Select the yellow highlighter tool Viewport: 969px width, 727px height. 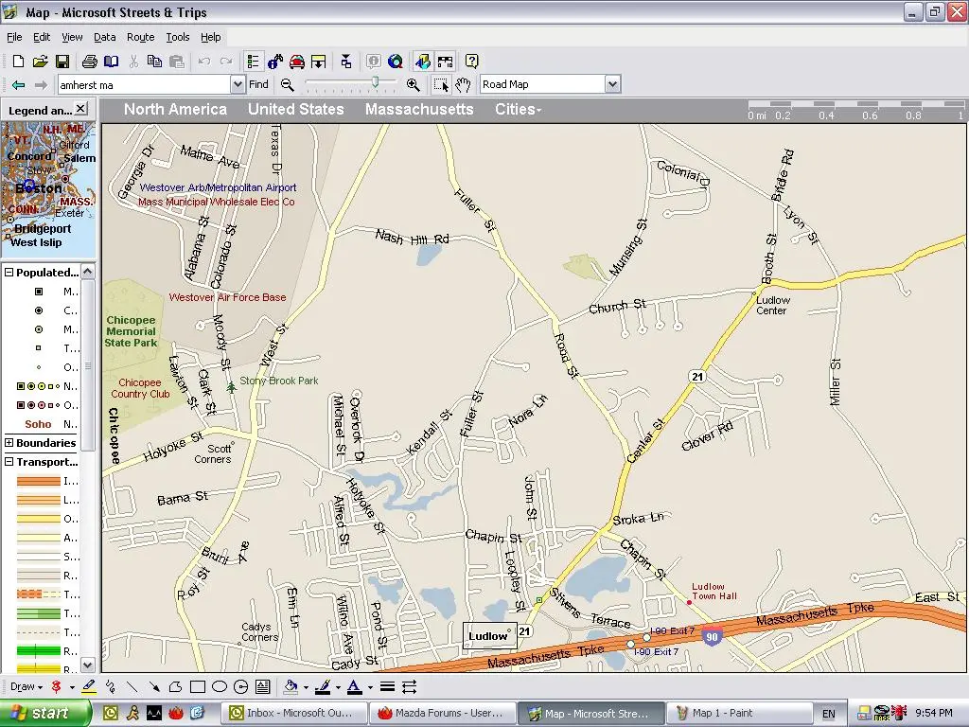(x=90, y=686)
